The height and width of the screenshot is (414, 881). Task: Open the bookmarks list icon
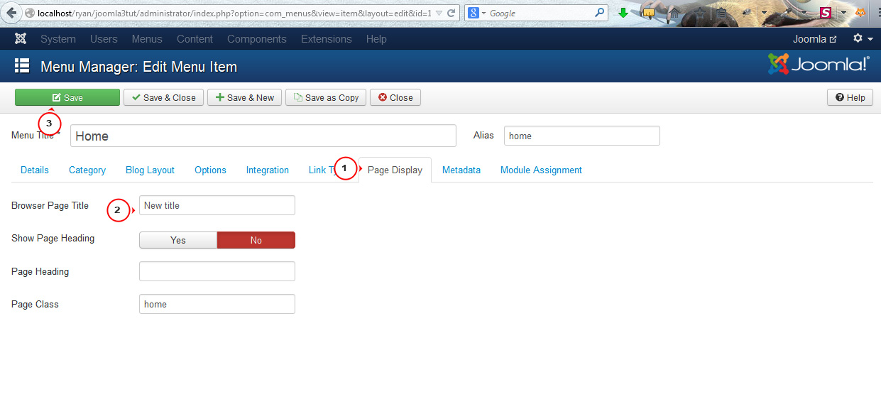pyautogui.click(x=722, y=13)
